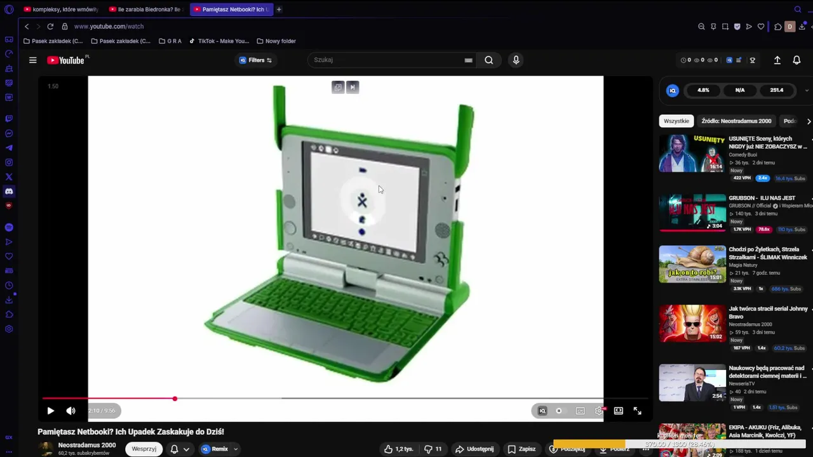Switch to first tab about kompleksy
Screen dimensions: 813x457
pos(60,10)
